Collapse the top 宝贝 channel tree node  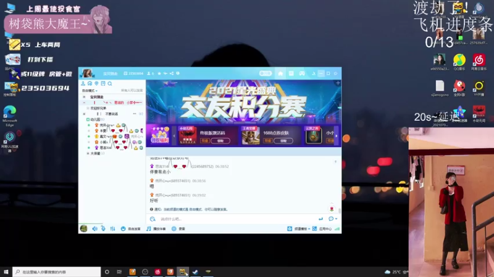point(84,97)
